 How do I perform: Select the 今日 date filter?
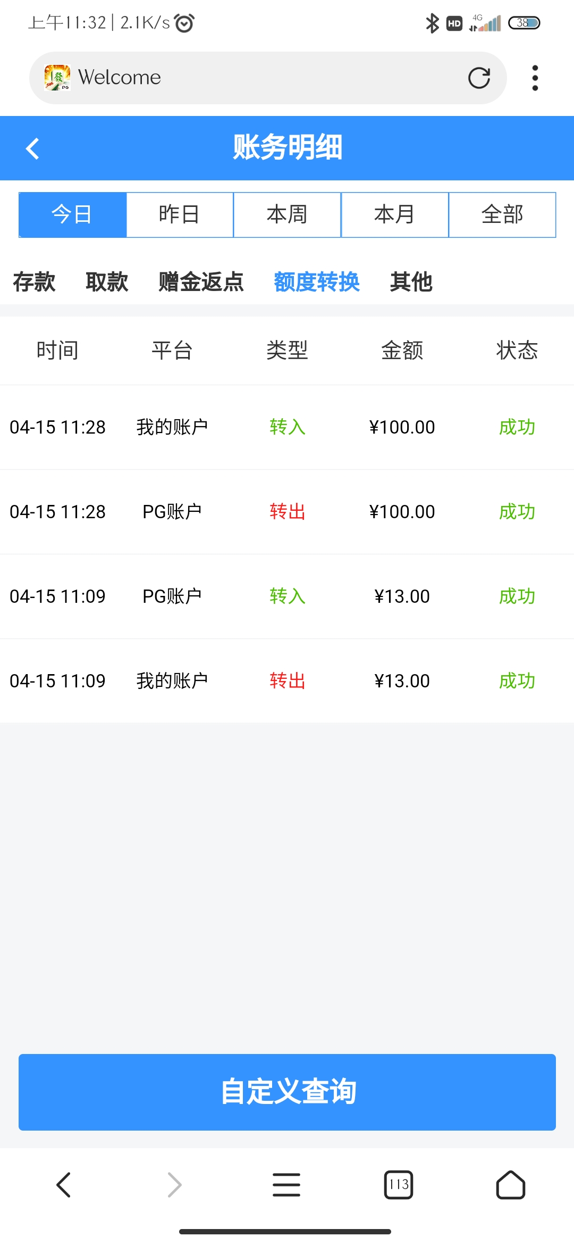73,214
